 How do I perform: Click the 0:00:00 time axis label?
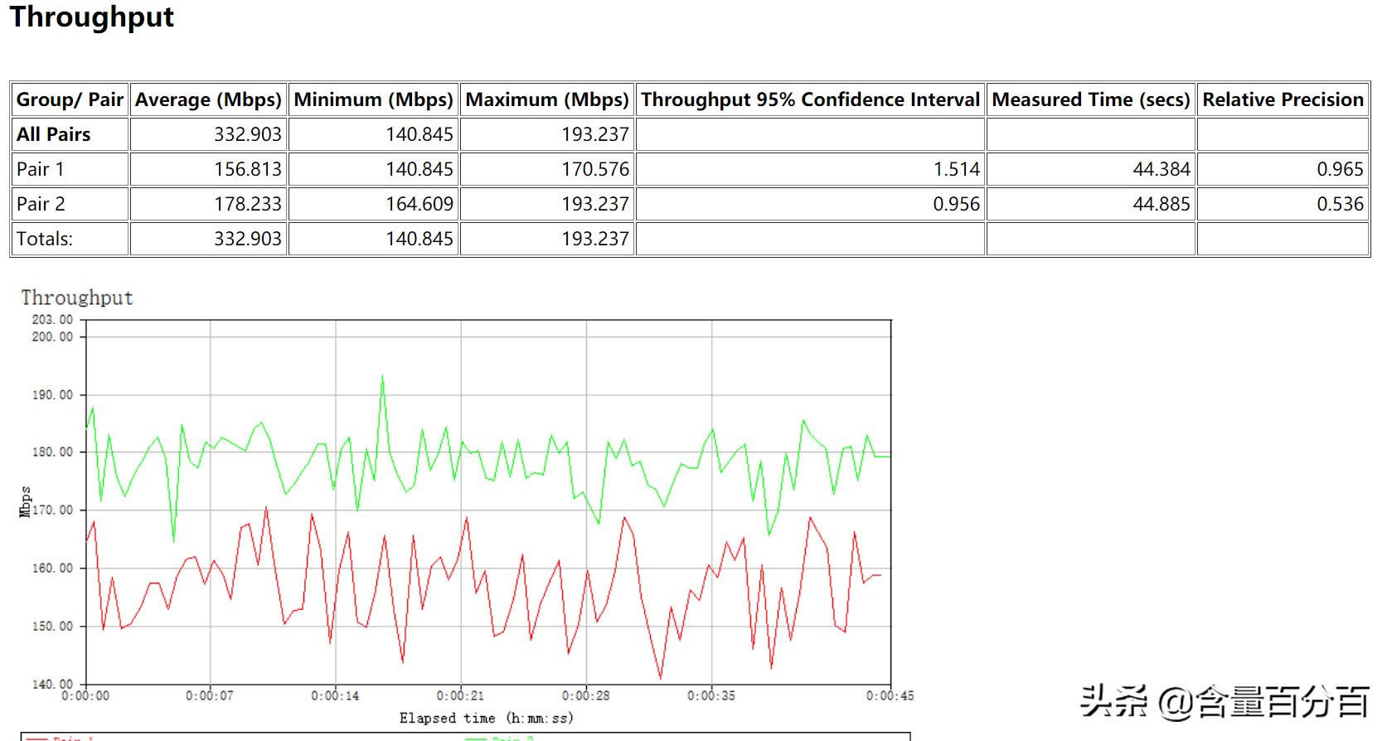[x=85, y=695]
